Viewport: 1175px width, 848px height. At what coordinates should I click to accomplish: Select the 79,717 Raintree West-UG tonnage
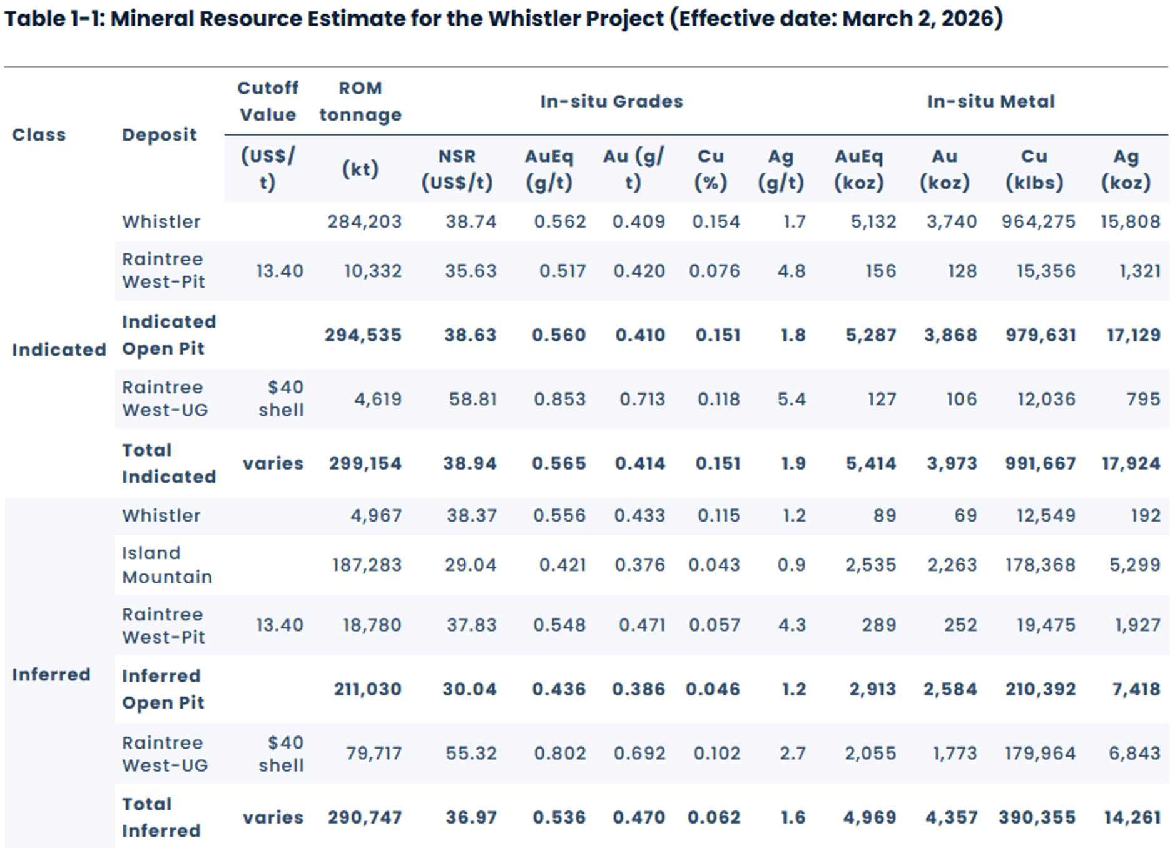point(374,754)
